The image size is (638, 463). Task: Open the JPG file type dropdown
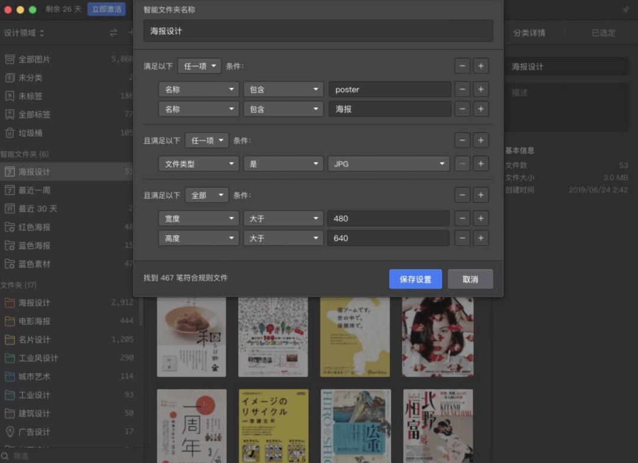coord(388,163)
